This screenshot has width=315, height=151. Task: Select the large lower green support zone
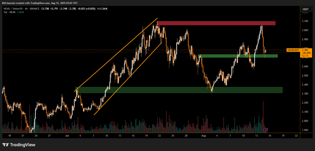[x=178, y=90]
